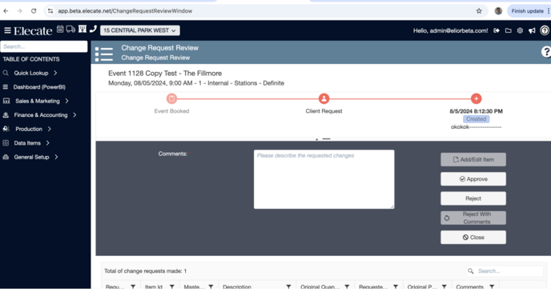The width and height of the screenshot is (551, 300).
Task: Click the calendar icon in top navbar
Action: click(x=60, y=29)
